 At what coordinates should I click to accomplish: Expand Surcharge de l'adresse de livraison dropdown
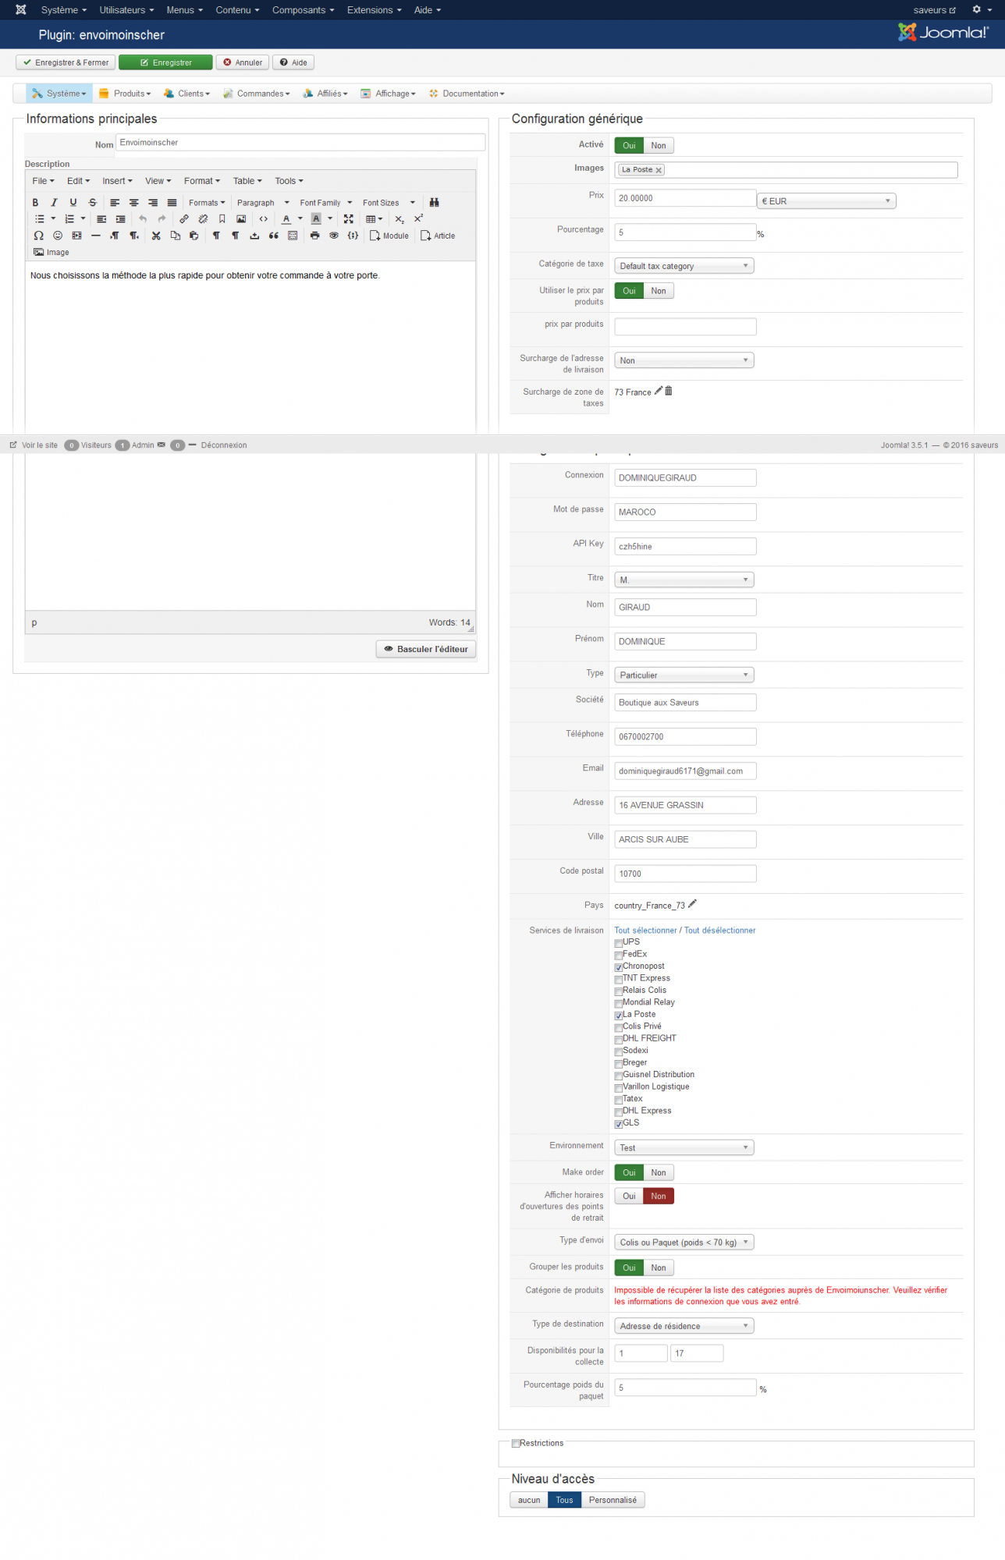[x=684, y=360]
